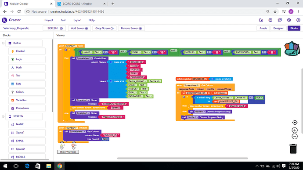Click the Remove Screen button

pos(131,28)
